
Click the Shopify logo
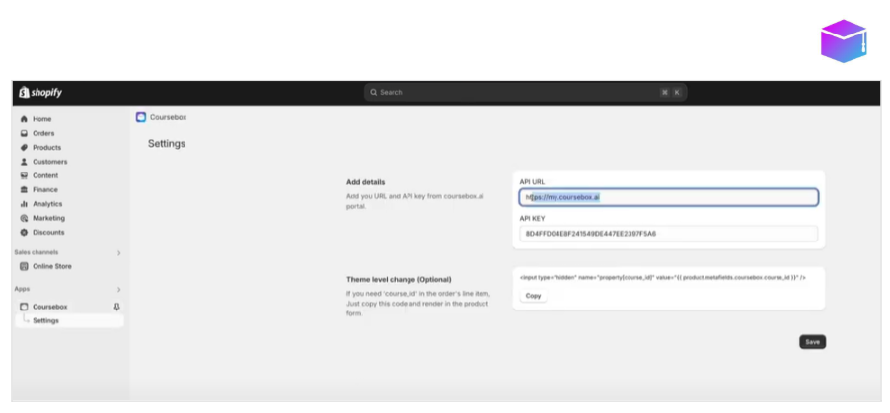coord(40,93)
